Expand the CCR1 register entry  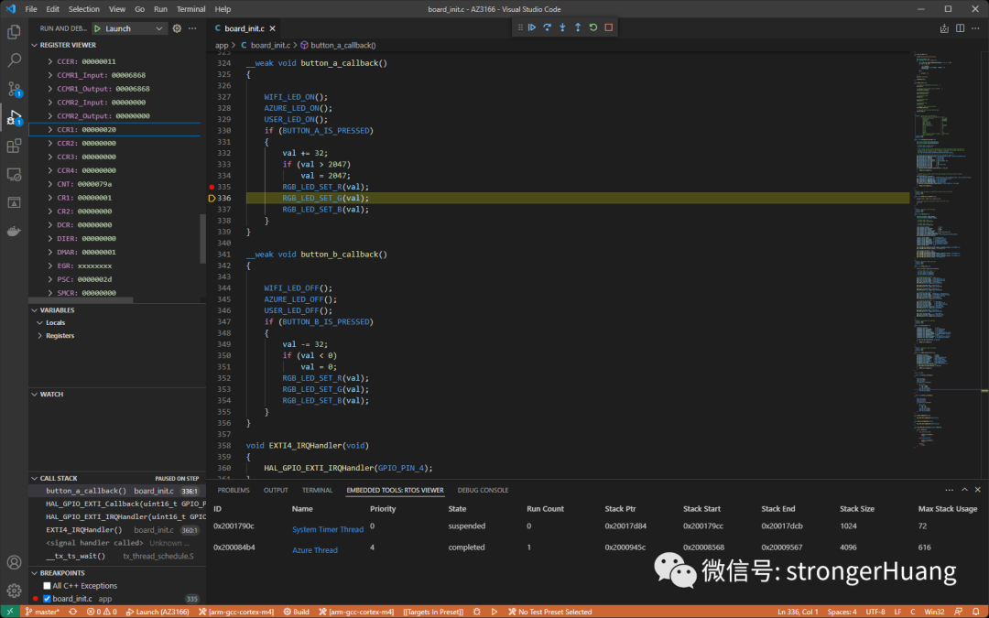click(x=49, y=130)
